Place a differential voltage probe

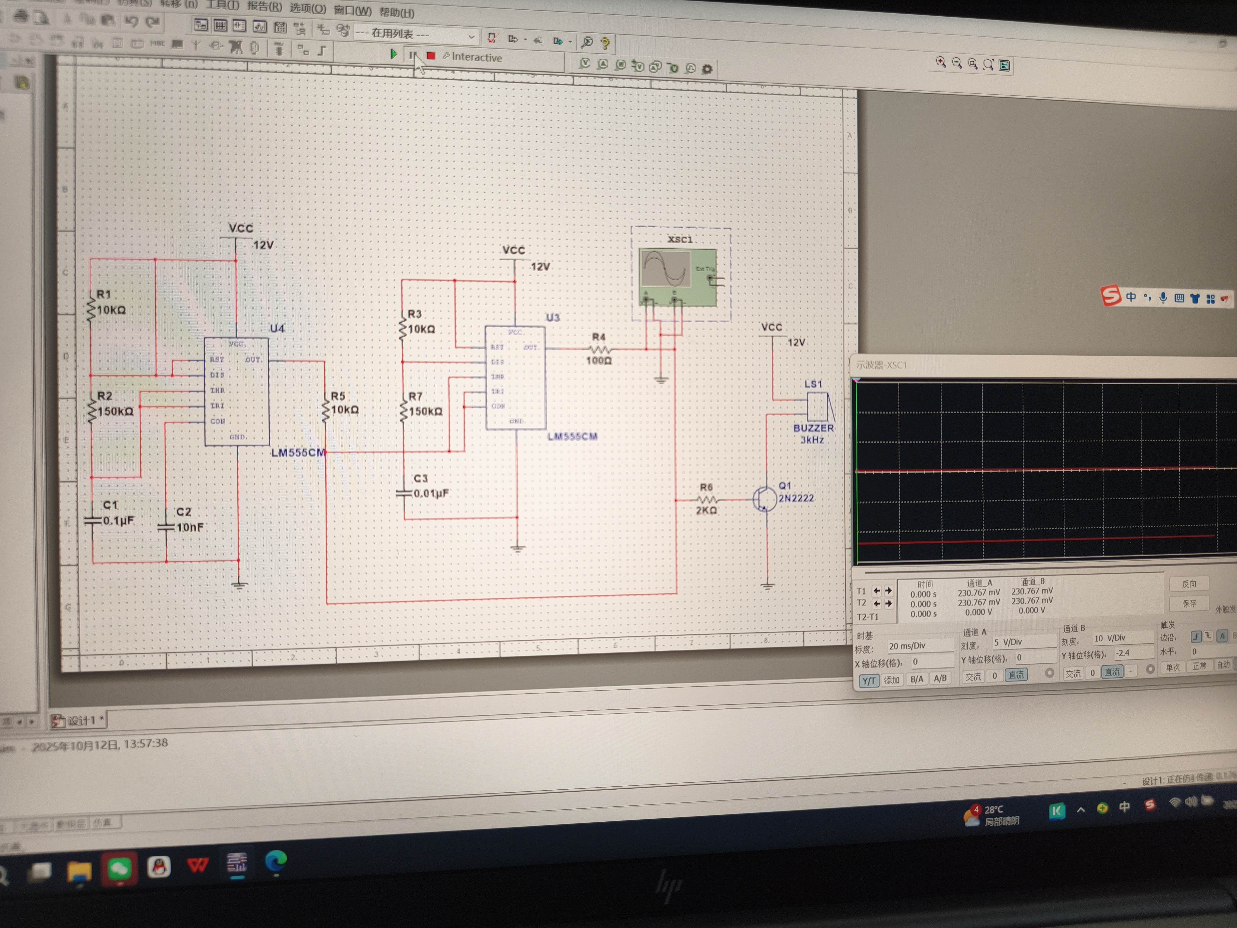point(638,66)
